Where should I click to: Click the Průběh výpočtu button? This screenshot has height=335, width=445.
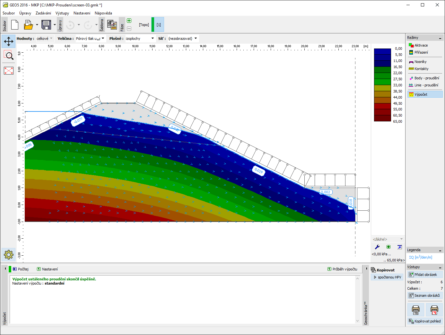(342, 269)
